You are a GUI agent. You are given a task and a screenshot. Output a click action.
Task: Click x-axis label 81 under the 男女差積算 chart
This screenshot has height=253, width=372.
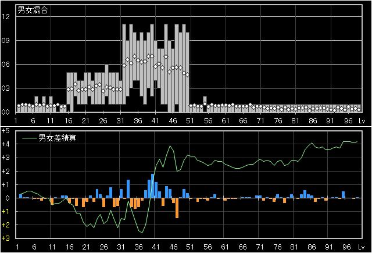coord(294,247)
